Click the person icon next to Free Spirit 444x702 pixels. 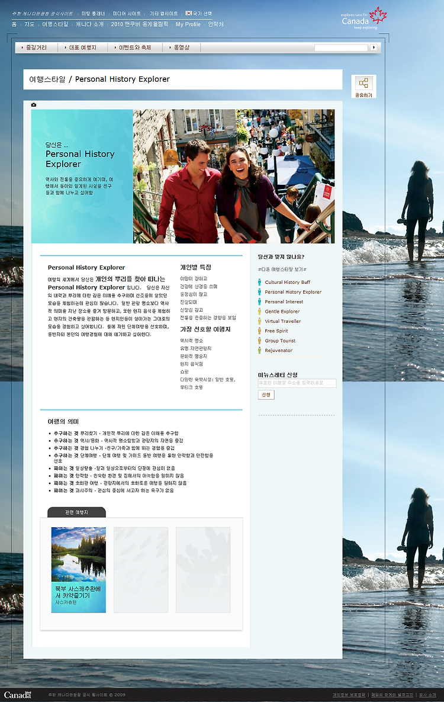[260, 331]
